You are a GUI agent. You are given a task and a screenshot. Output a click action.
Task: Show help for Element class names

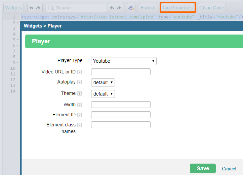[x=80, y=125]
